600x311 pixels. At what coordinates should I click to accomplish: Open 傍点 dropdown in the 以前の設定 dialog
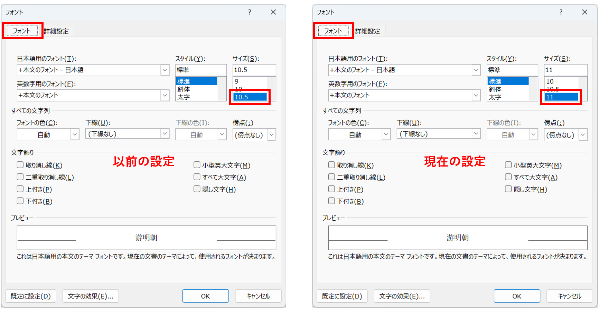tap(272, 135)
